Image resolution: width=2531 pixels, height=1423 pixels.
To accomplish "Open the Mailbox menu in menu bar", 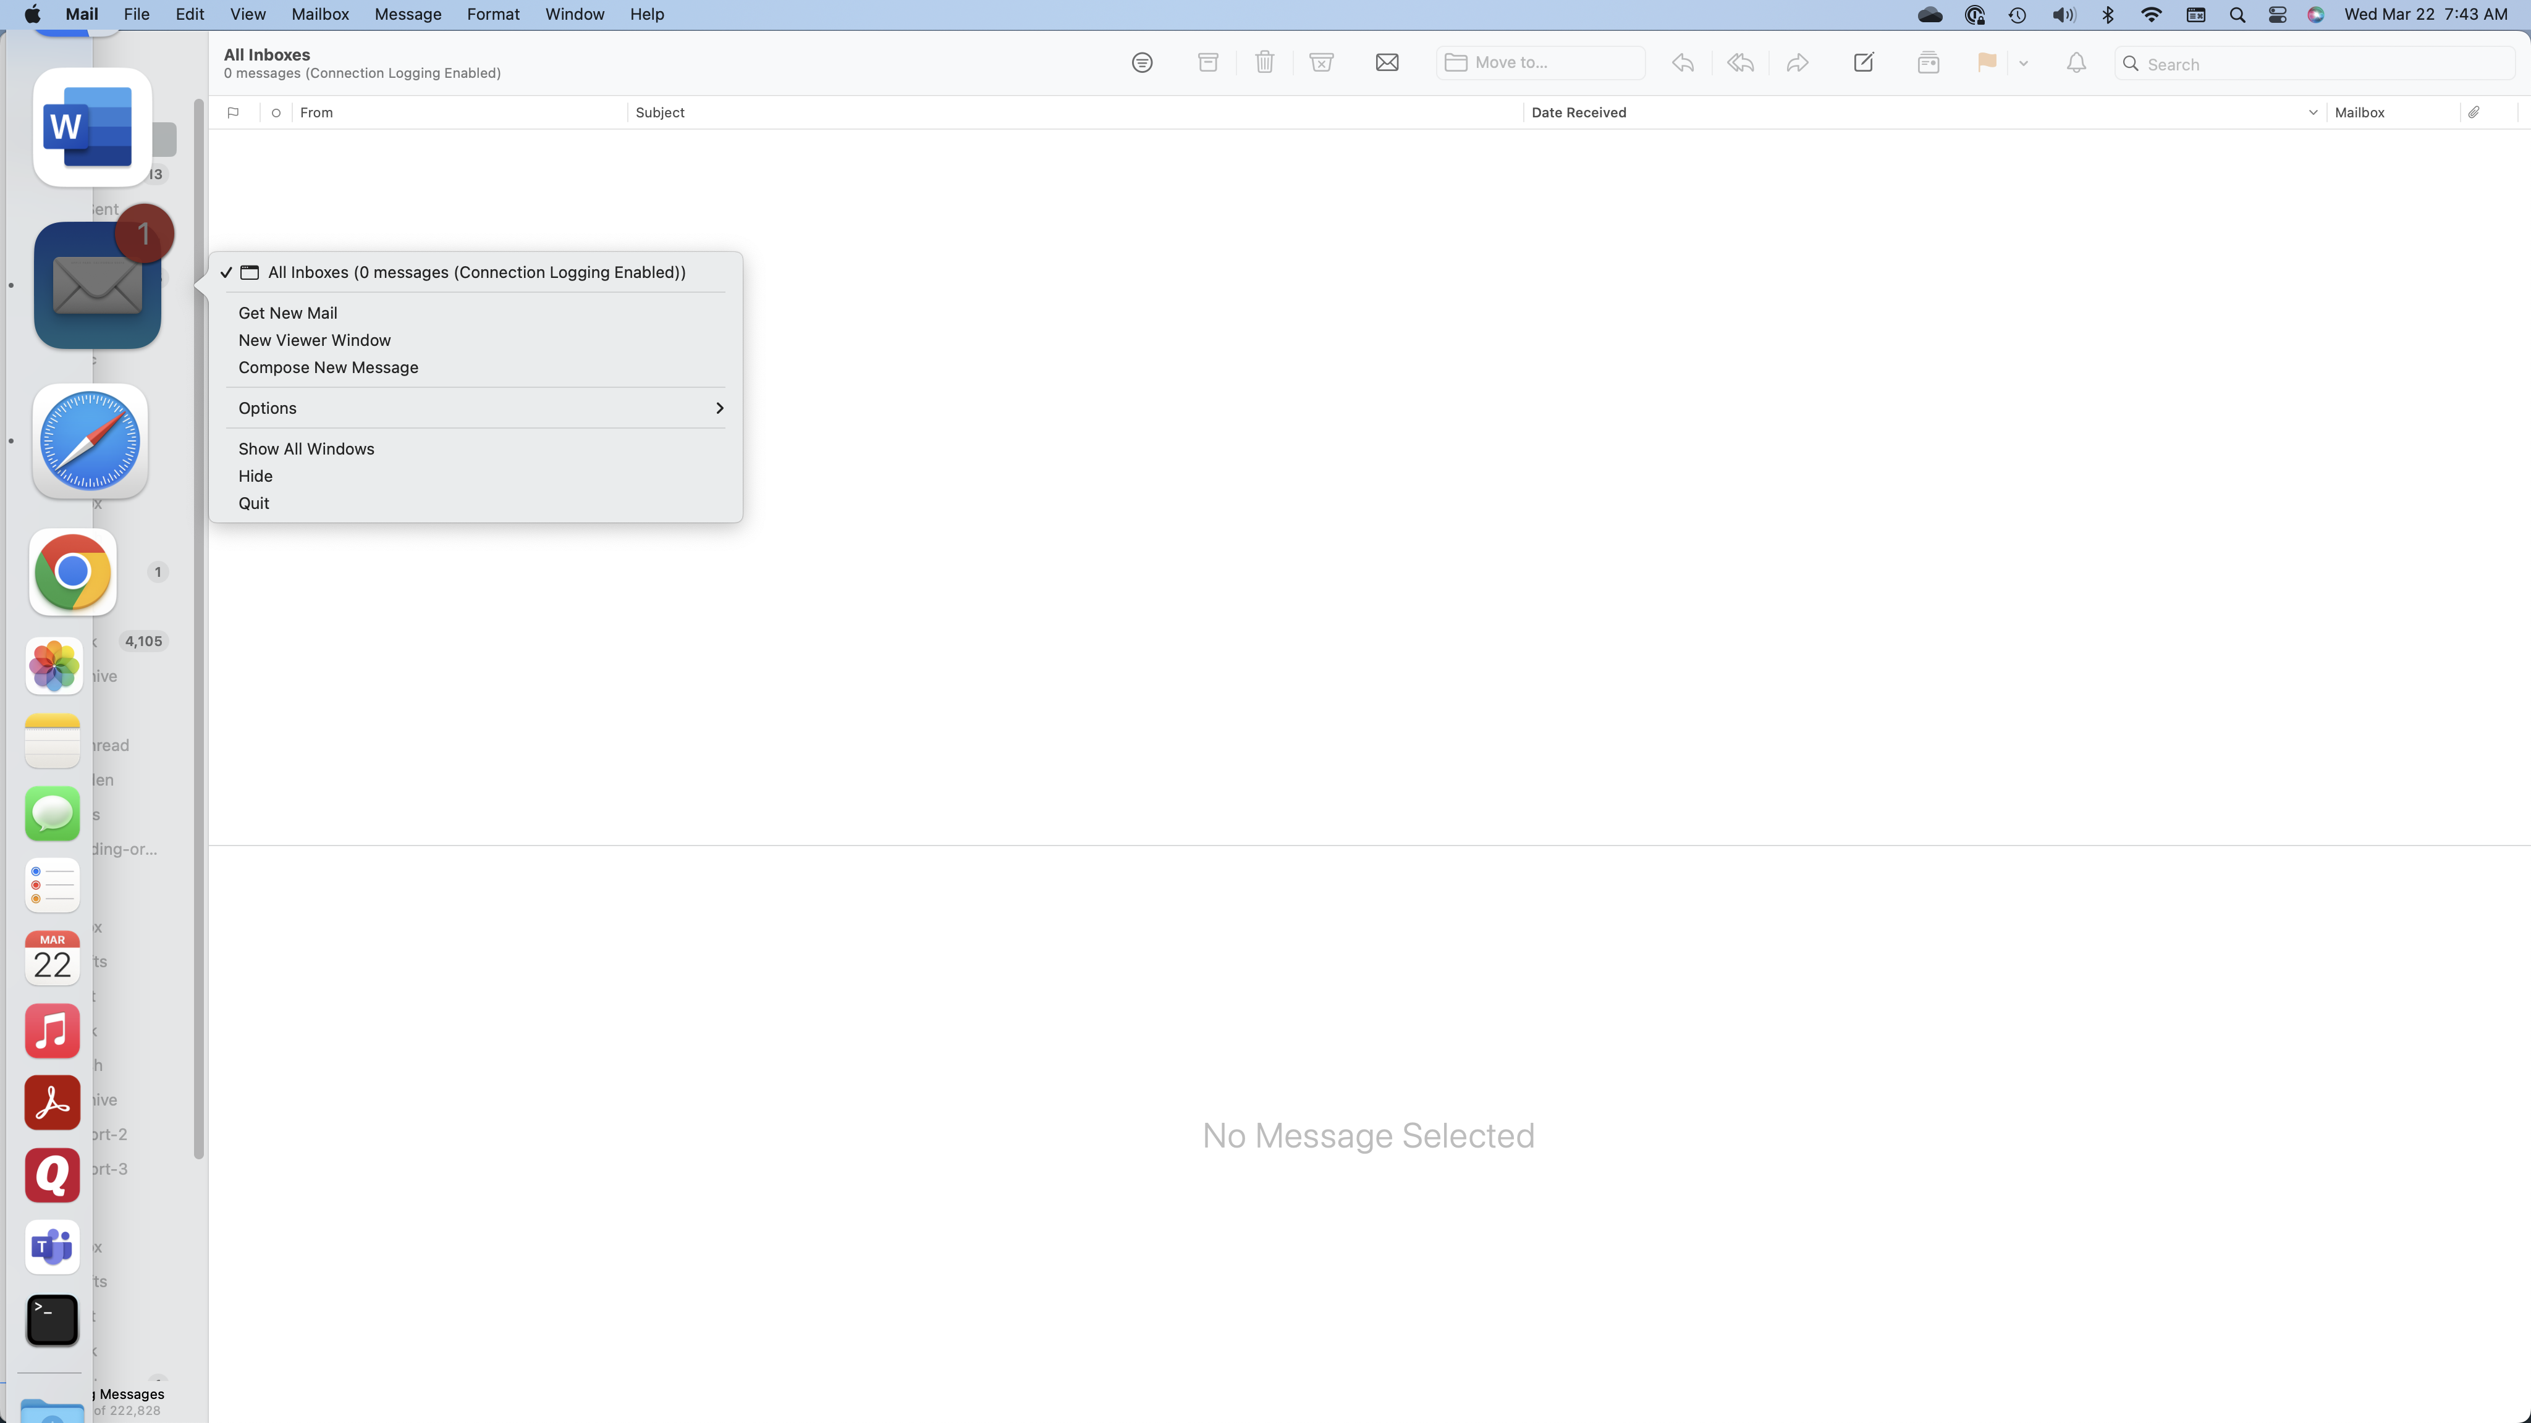I will click(319, 14).
